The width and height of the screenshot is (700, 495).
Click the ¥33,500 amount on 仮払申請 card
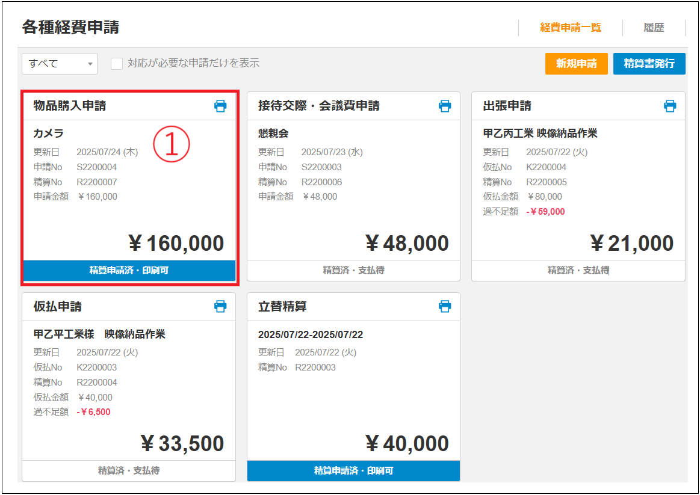(x=182, y=443)
